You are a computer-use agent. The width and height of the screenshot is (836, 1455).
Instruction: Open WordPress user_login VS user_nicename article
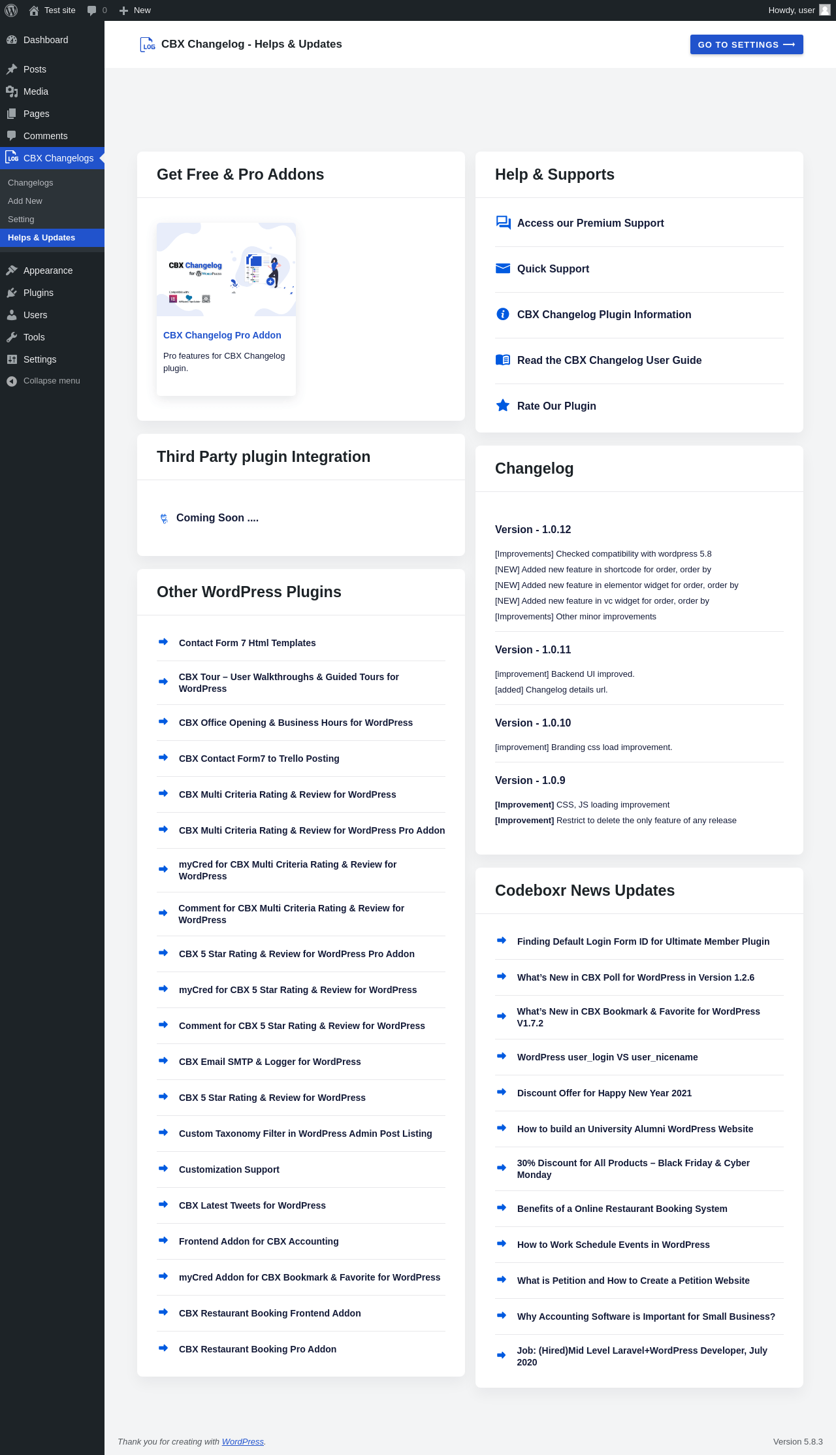tap(607, 1057)
